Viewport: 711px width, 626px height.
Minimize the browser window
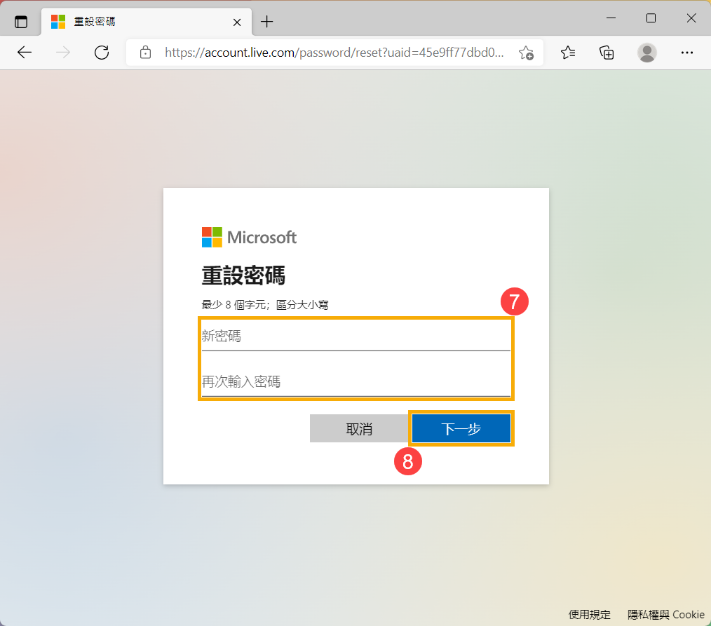[x=611, y=18]
